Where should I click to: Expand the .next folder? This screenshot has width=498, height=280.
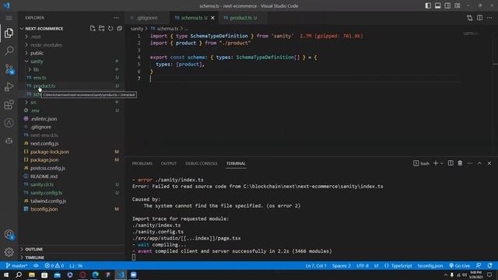pos(36,37)
